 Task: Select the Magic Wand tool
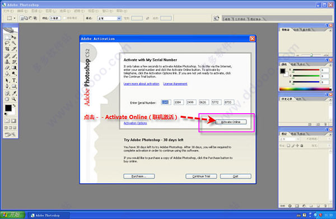point(14,43)
